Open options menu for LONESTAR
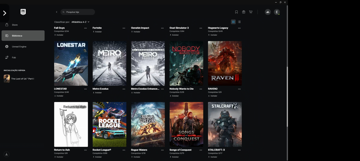The image size is (360, 161). point(85,89)
